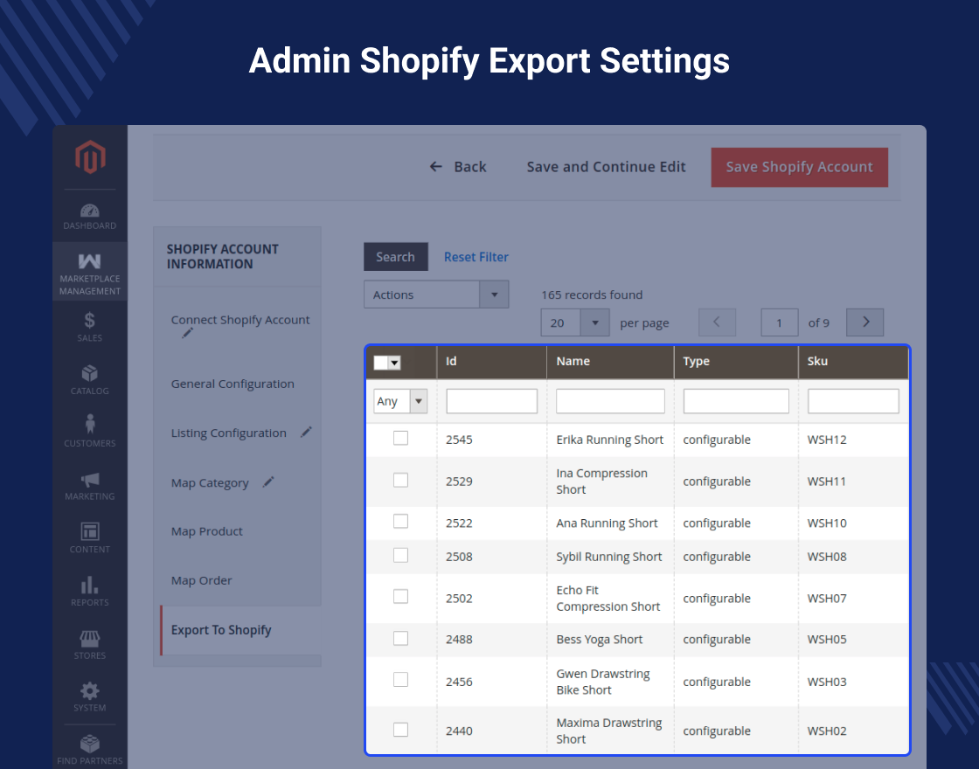This screenshot has height=769, width=979.
Task: Go to previous page arrow
Action: coord(717,322)
